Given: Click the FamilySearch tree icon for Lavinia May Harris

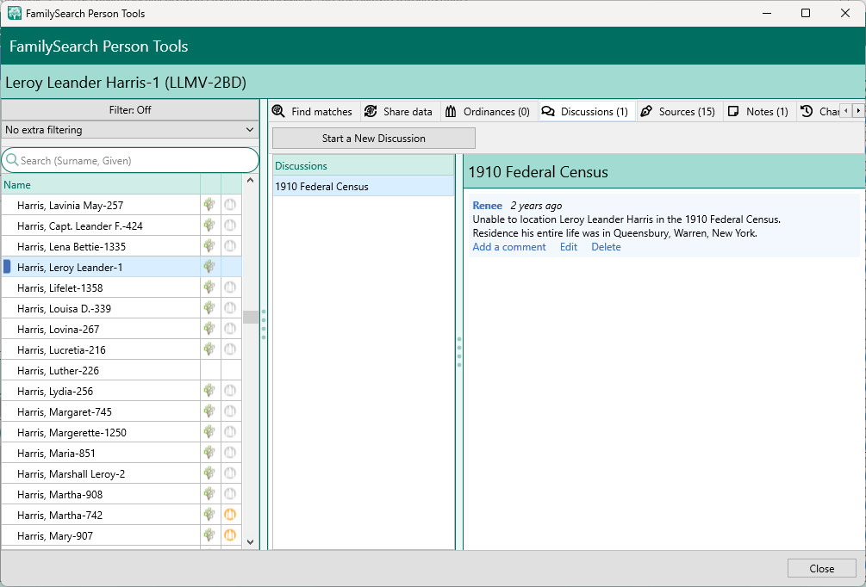Looking at the screenshot, I should pyautogui.click(x=209, y=205).
